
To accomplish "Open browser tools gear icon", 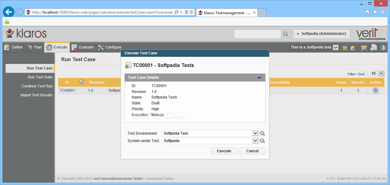I will click(x=383, y=12).
